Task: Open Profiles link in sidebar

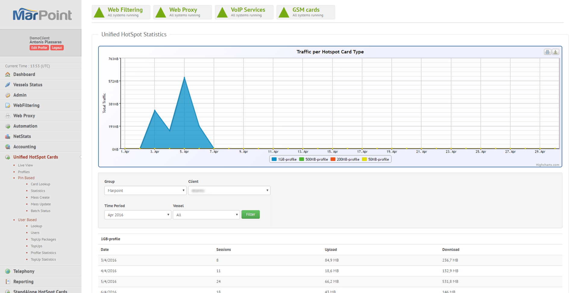Action: 24,172
